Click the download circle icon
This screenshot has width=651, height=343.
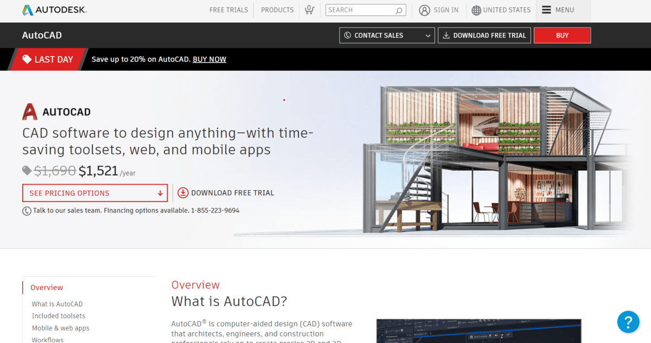[183, 193]
